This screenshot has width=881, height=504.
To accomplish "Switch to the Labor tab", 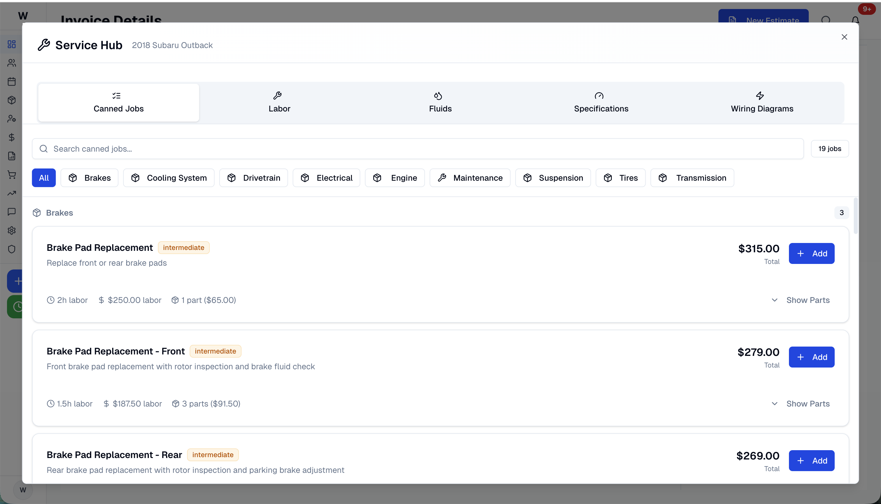I will click(x=279, y=102).
